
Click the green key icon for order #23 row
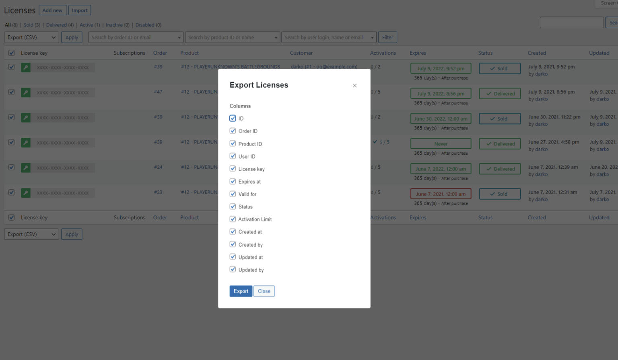[x=26, y=193]
